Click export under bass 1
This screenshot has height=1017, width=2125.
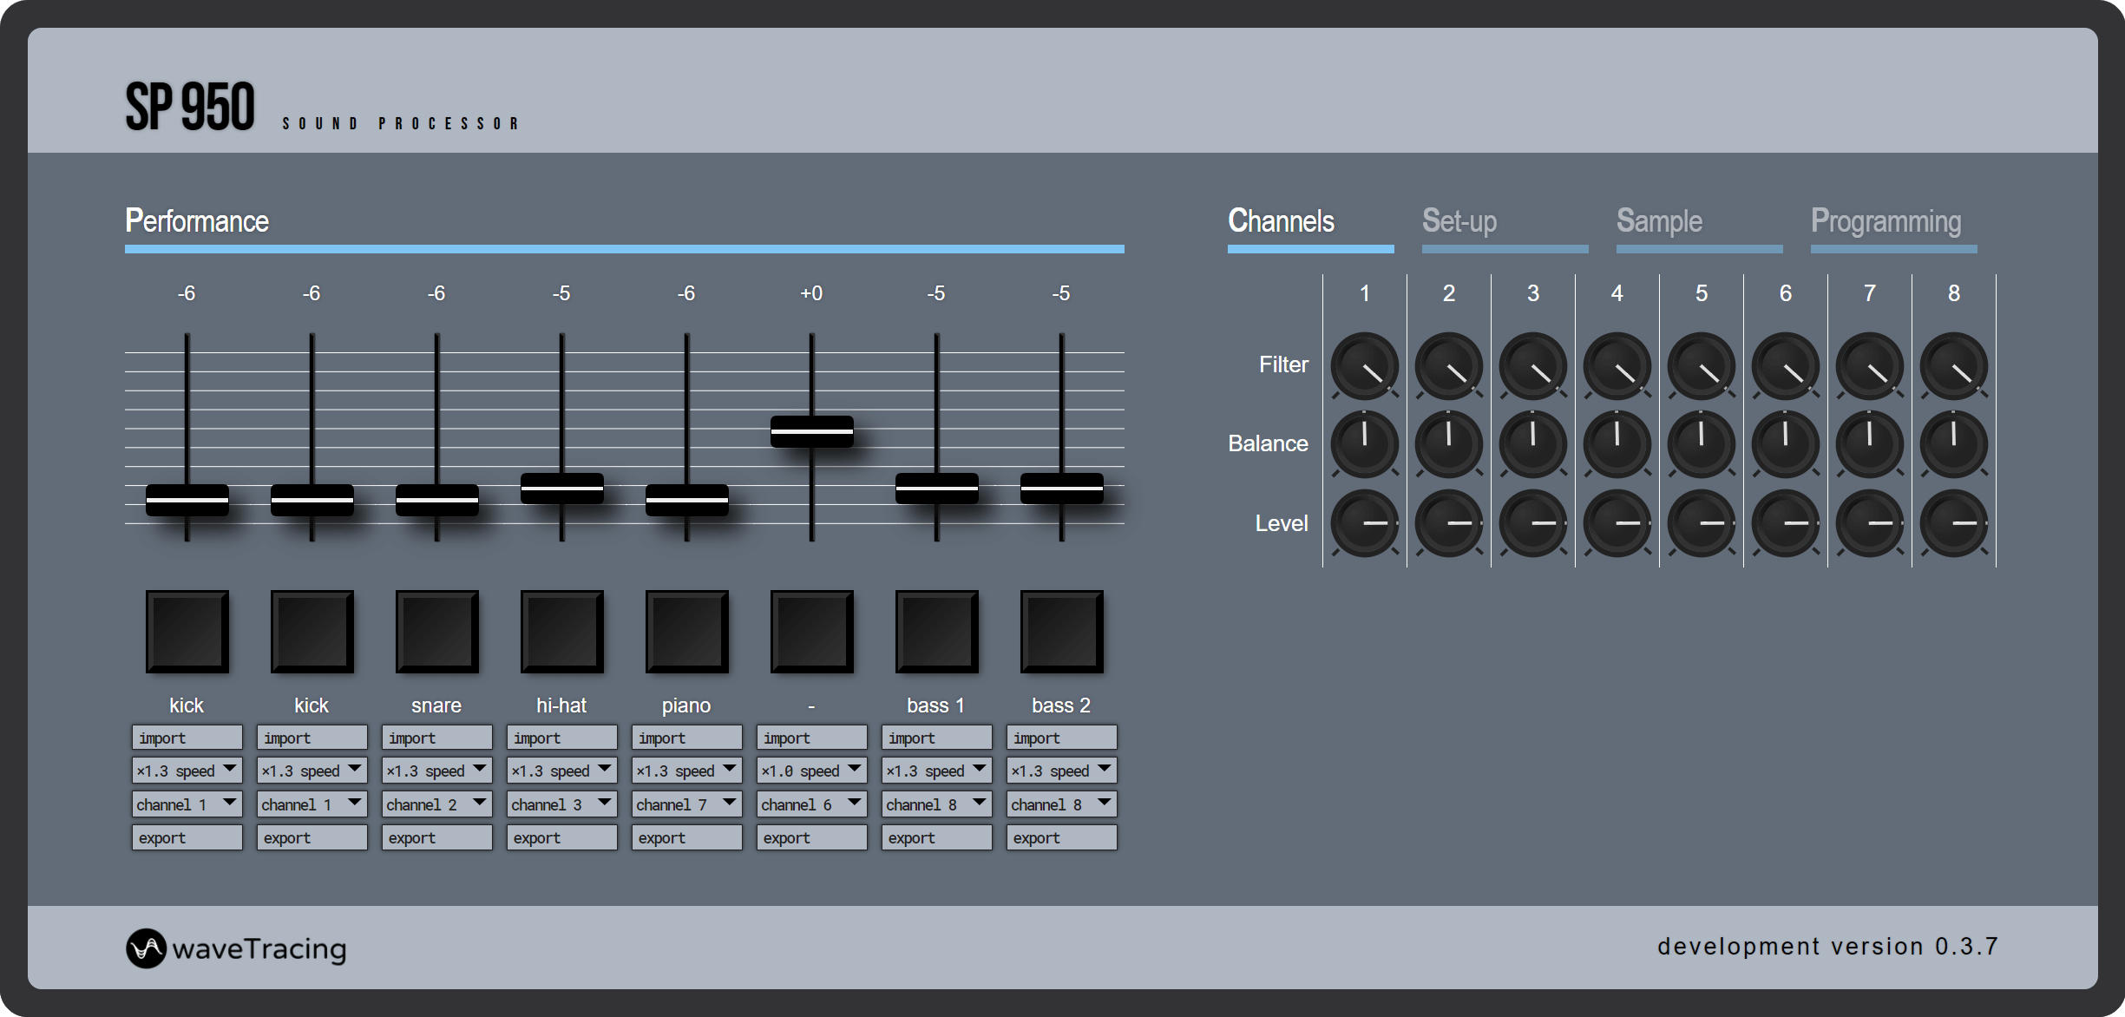pyautogui.click(x=936, y=837)
